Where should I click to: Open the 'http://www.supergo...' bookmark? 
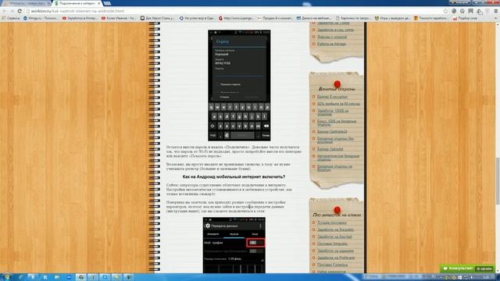coord(236,18)
